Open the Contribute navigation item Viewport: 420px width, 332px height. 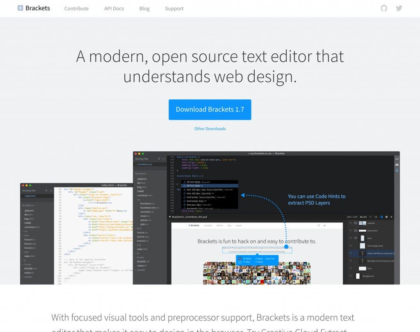click(x=76, y=9)
